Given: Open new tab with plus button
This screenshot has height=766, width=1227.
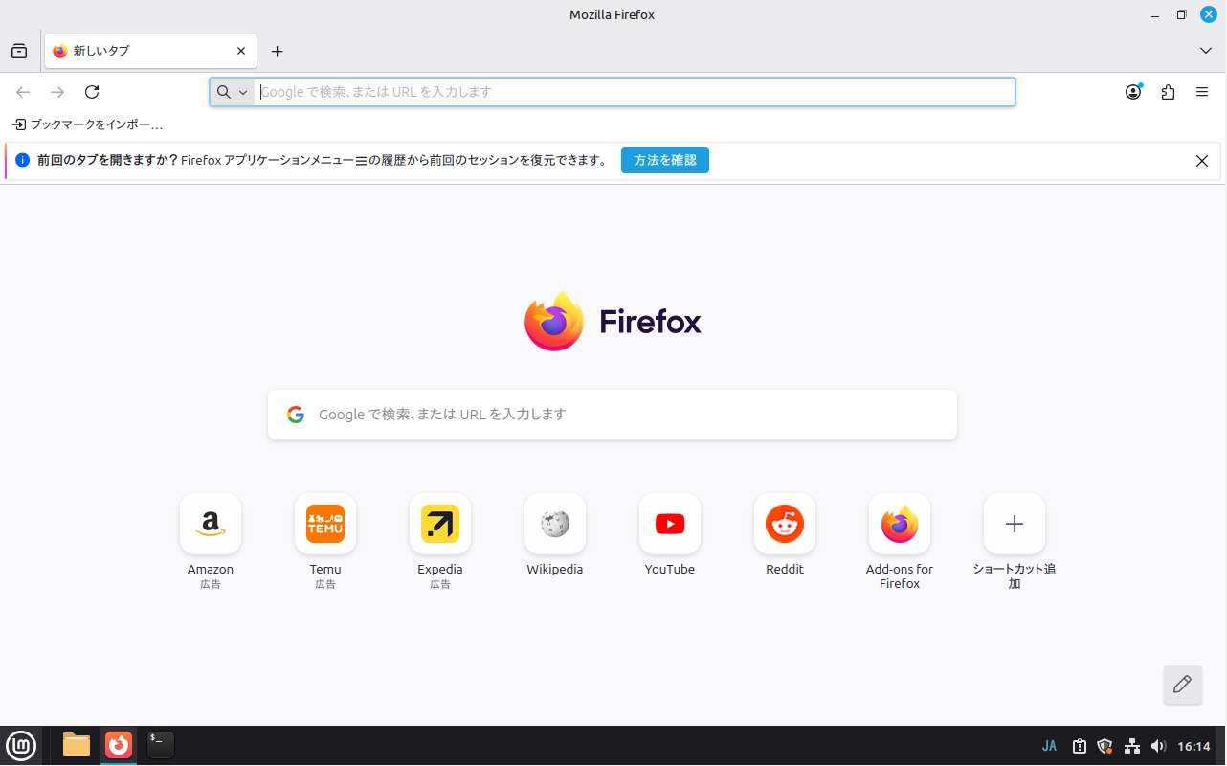Looking at the screenshot, I should click(277, 51).
